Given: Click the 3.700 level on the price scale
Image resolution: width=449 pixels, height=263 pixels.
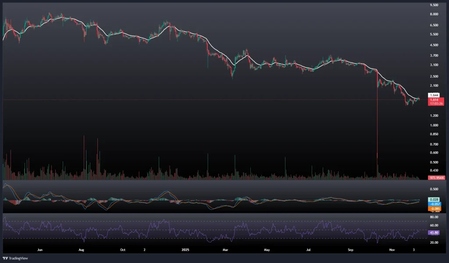Looking at the screenshot, I should click(434, 56).
